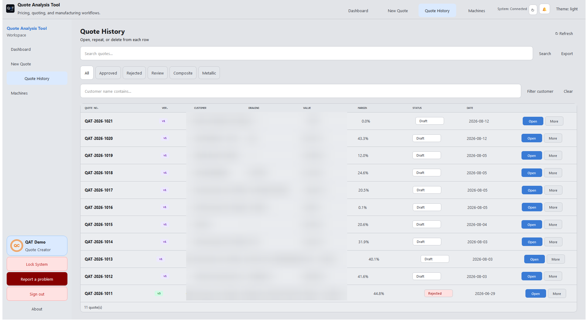Click the system reconnect refresh icon

[533, 10]
